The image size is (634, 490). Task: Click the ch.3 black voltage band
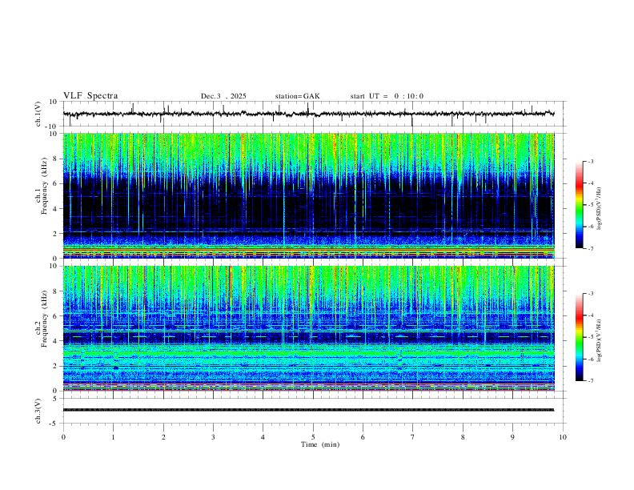point(308,410)
